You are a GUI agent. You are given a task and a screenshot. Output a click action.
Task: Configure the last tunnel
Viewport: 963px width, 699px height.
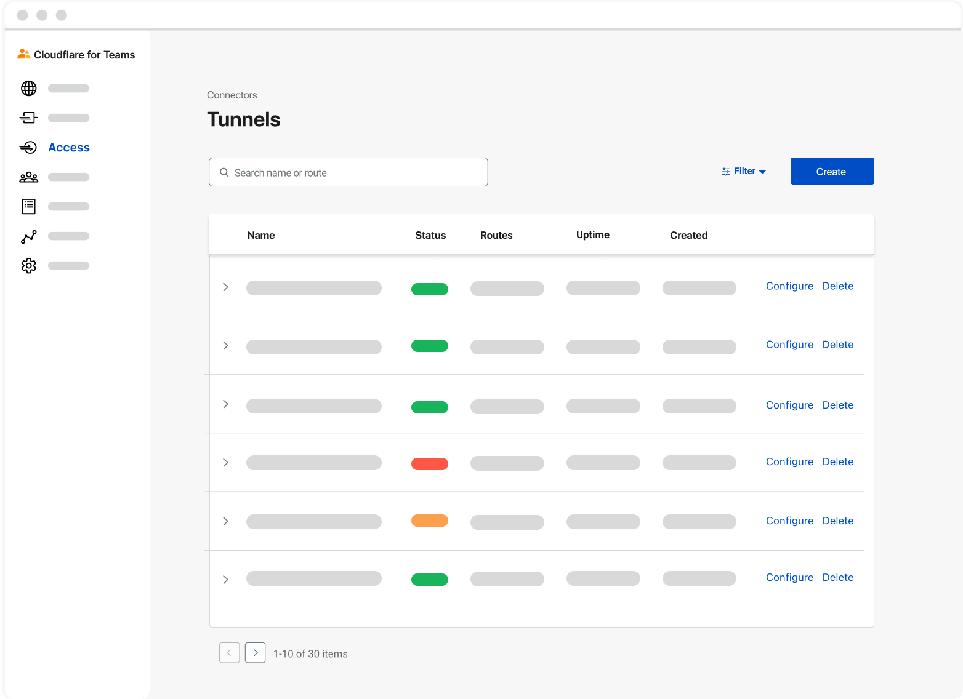789,577
